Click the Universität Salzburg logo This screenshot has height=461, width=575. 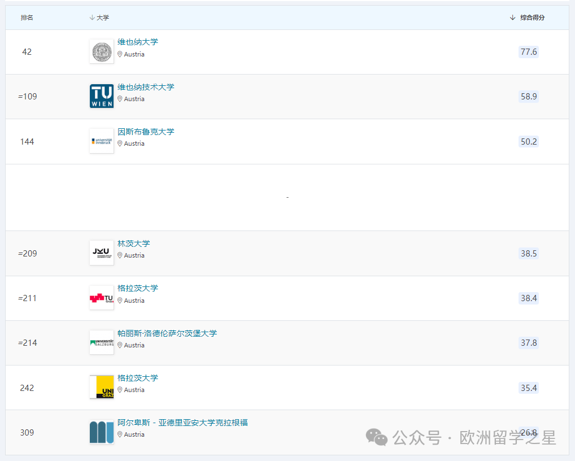point(102,342)
